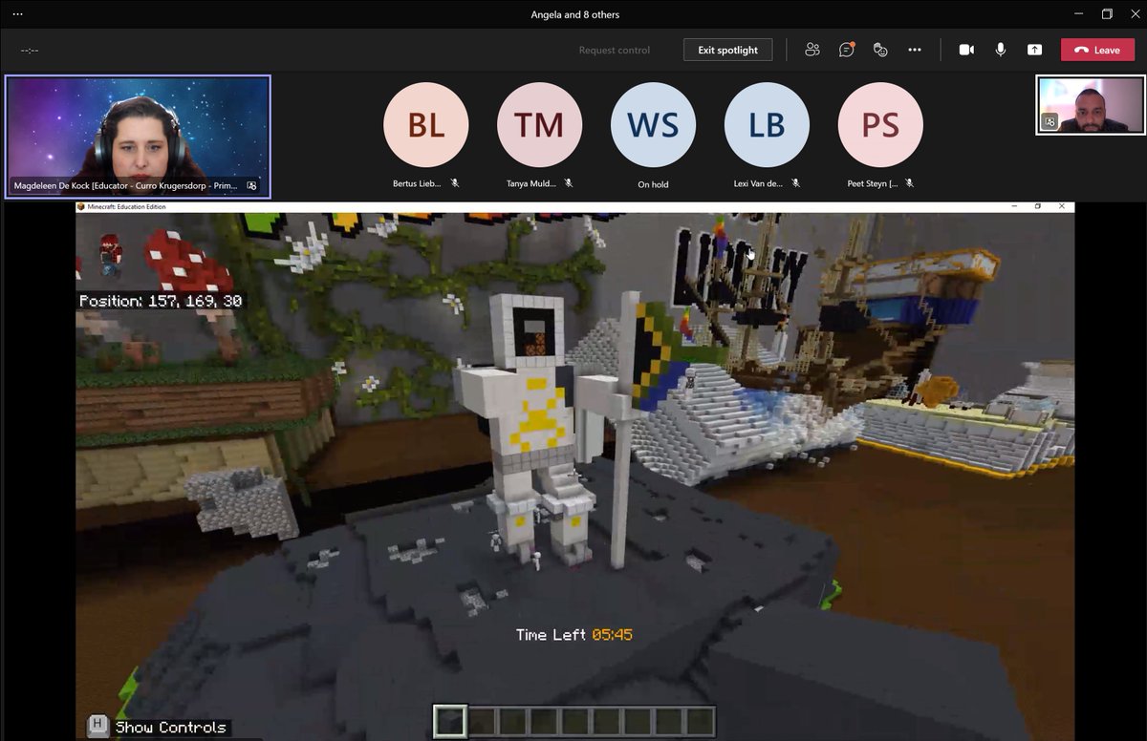Click Request control

click(615, 51)
